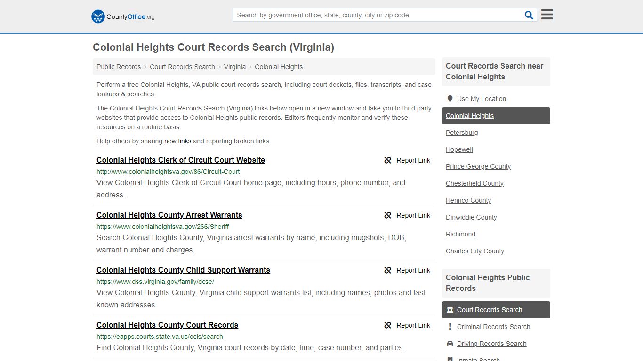The width and height of the screenshot is (643, 361).
Task: Click broken-link icon for County Court Records
Action: pyautogui.click(x=388, y=325)
